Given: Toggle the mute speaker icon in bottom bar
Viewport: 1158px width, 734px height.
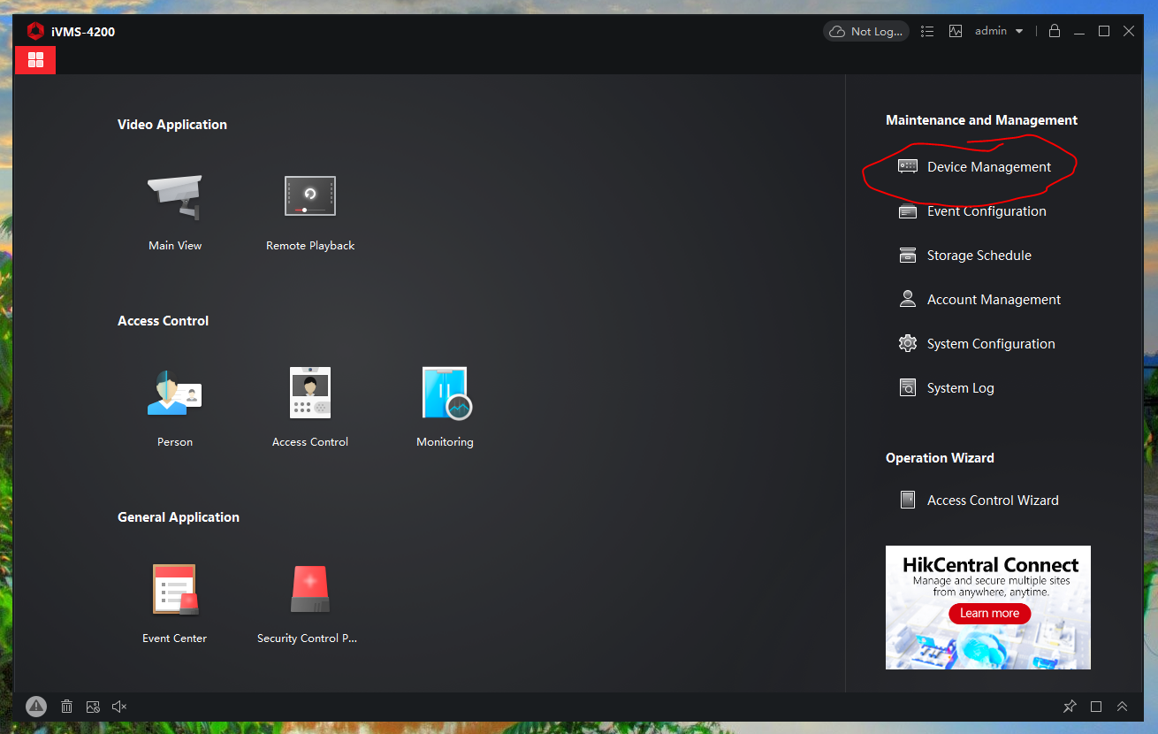Looking at the screenshot, I should 120,707.
